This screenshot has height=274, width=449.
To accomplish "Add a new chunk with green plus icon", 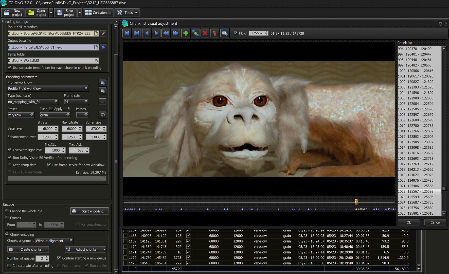I will click(x=185, y=33).
